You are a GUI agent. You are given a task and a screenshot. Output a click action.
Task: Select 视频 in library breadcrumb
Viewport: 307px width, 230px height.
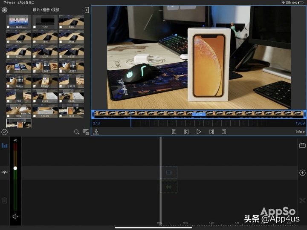coord(55,10)
